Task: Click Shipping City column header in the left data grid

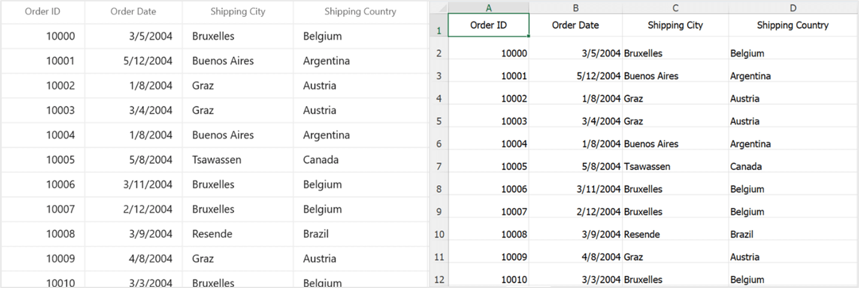Action: click(238, 11)
